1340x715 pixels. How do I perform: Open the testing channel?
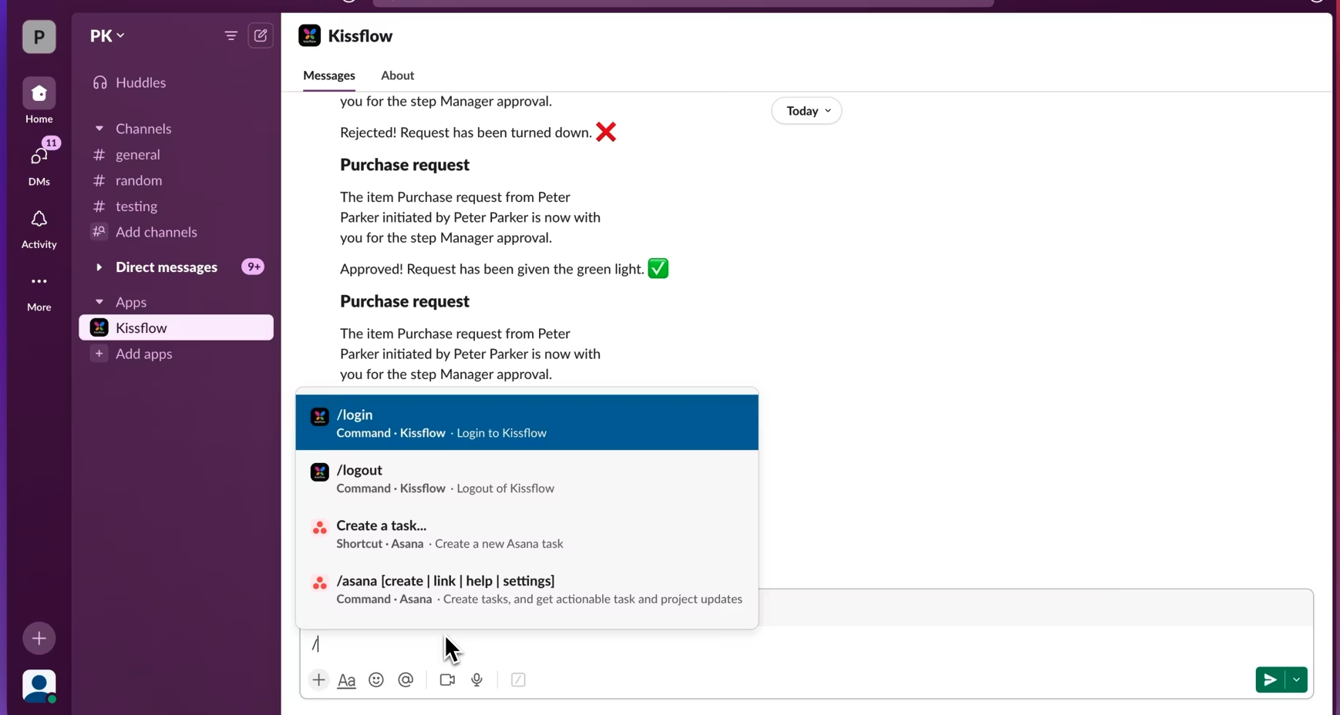tap(176, 206)
